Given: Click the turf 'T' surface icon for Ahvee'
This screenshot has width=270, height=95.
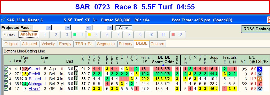Looking at the screenshot, I should tap(76, 89).
